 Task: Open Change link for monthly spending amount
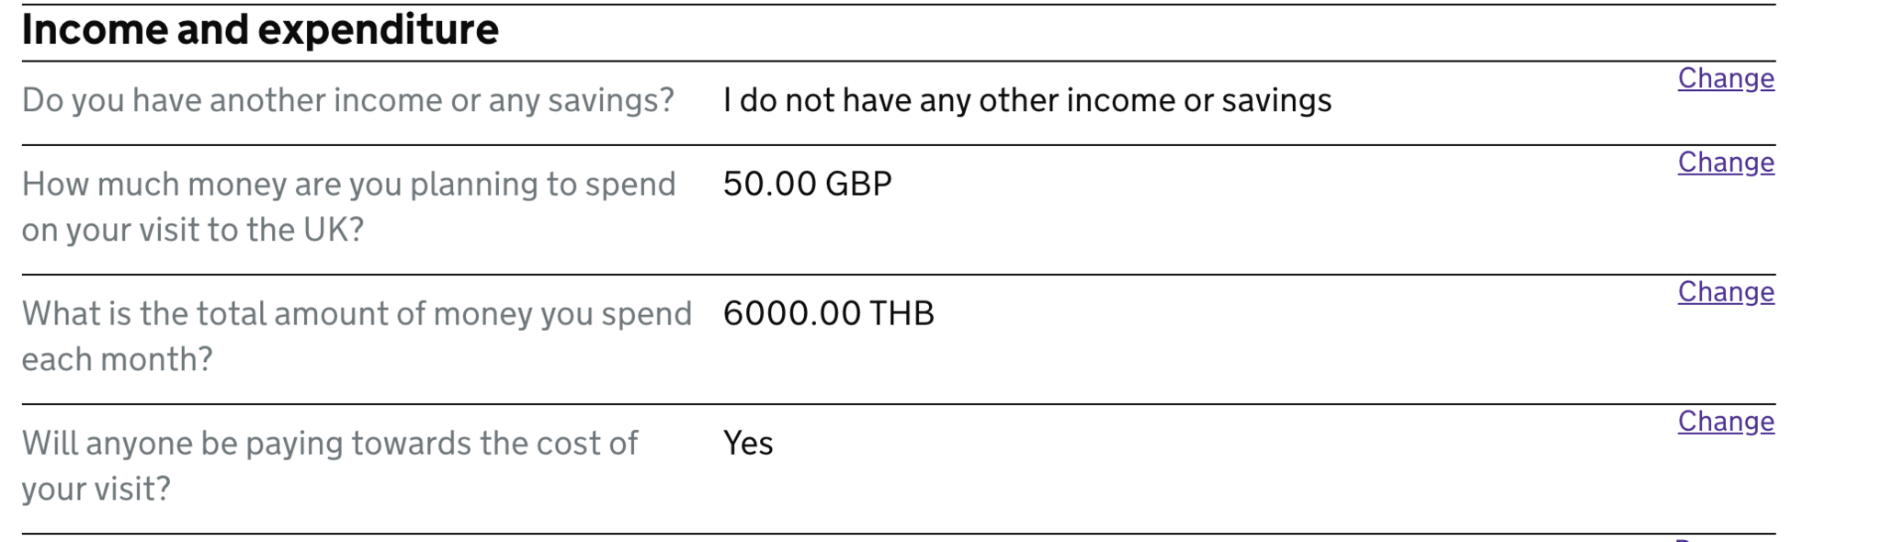pos(1726,292)
